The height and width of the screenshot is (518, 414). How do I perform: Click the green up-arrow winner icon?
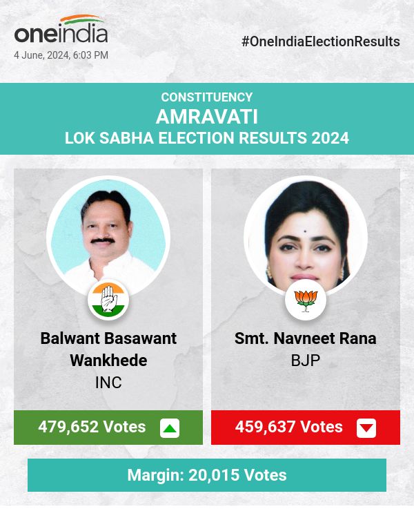[x=170, y=428]
